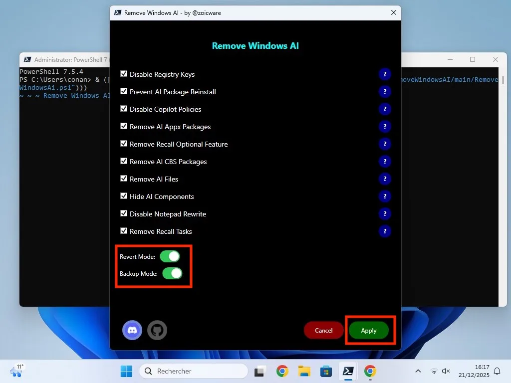Open help for Disable Copilot Policies
The image size is (511, 383).
pyautogui.click(x=385, y=109)
